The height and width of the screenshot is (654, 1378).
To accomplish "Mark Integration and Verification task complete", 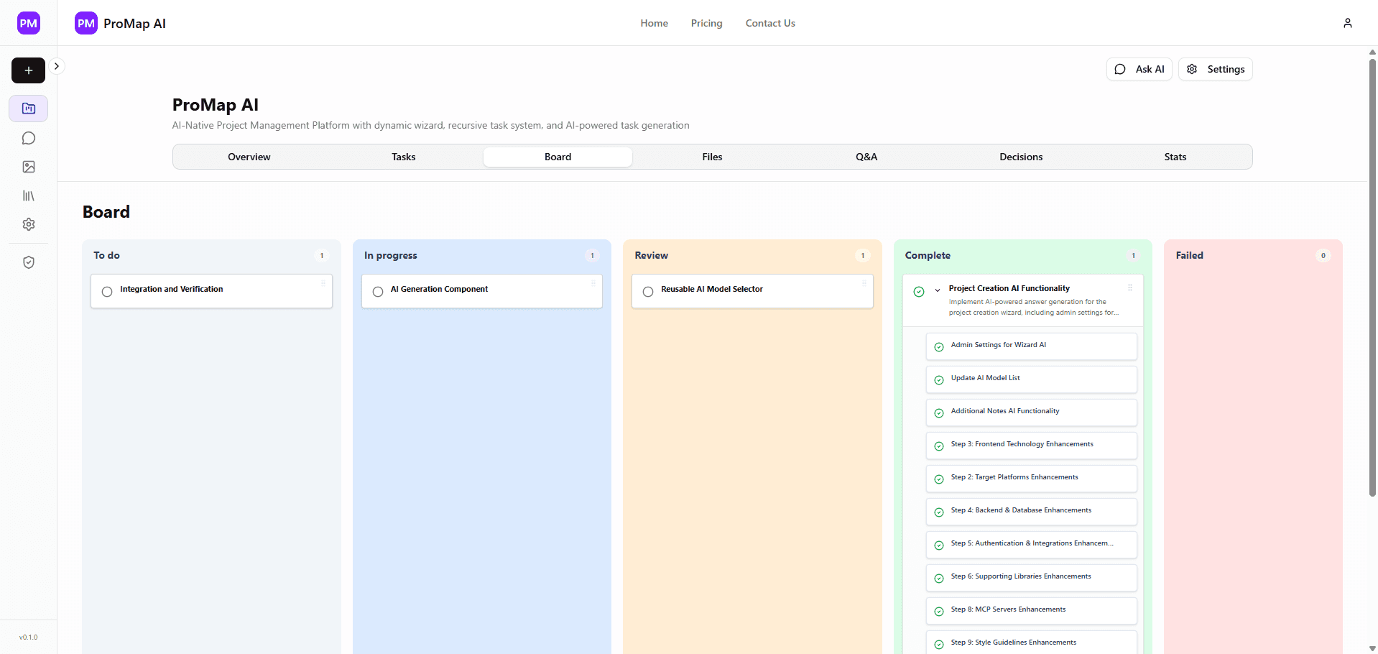I will pyautogui.click(x=107, y=292).
